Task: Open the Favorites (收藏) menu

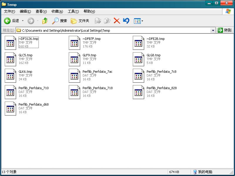Action: pyautogui.click(x=57, y=11)
